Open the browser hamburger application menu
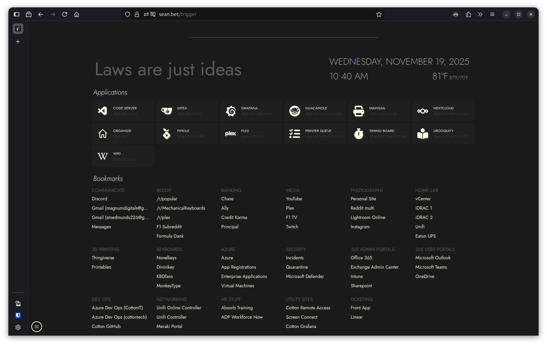 point(492,14)
